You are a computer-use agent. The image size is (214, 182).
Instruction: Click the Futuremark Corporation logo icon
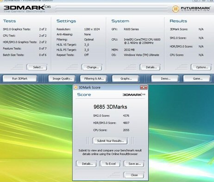(x=176, y=9)
